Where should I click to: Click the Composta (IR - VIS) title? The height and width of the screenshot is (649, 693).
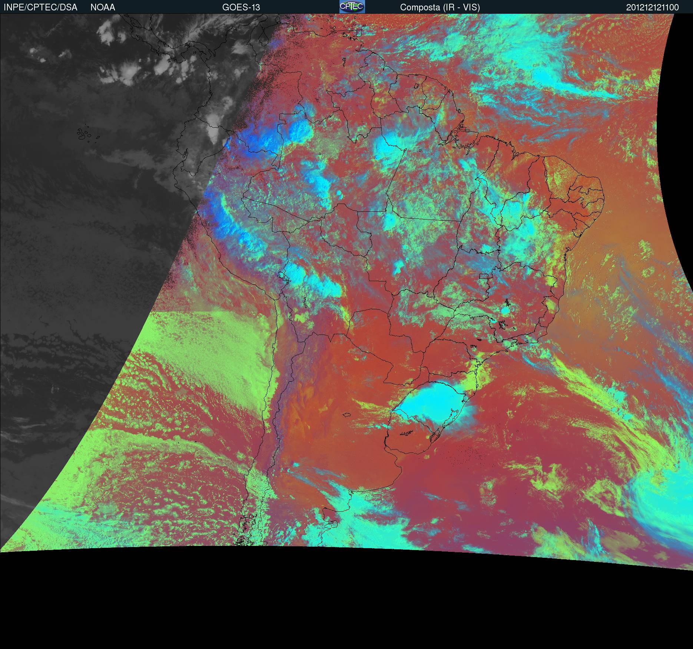tap(440, 7)
